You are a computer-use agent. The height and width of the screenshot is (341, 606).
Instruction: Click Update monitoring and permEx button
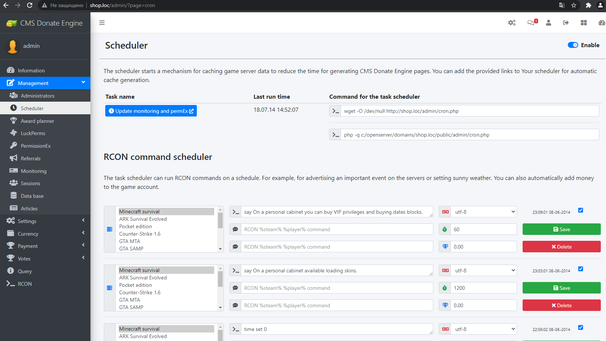[x=151, y=111]
